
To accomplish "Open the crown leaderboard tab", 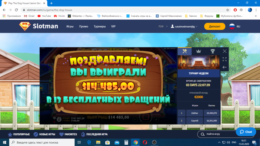I will tap(198, 51).
